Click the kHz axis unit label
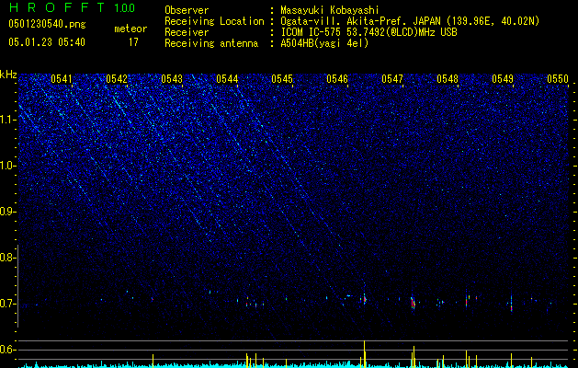This screenshot has width=578, height=368. pos(8,75)
